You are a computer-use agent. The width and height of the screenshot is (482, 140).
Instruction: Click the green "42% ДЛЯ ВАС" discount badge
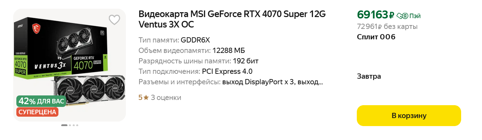[41, 101]
